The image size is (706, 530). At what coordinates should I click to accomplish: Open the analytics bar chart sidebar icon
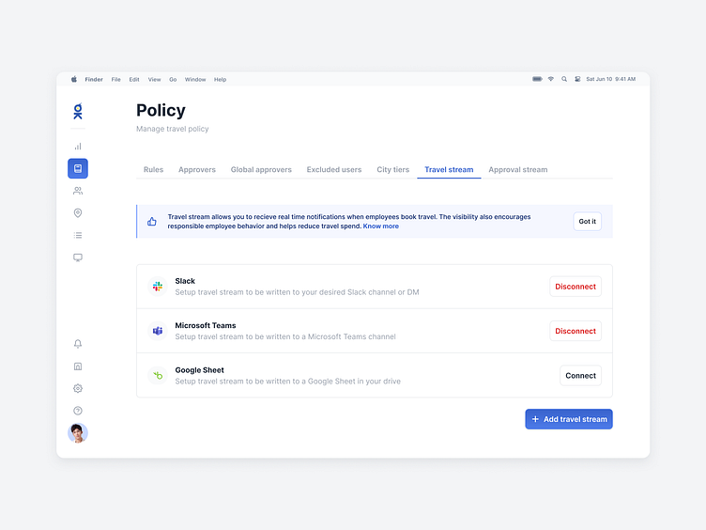(x=78, y=146)
